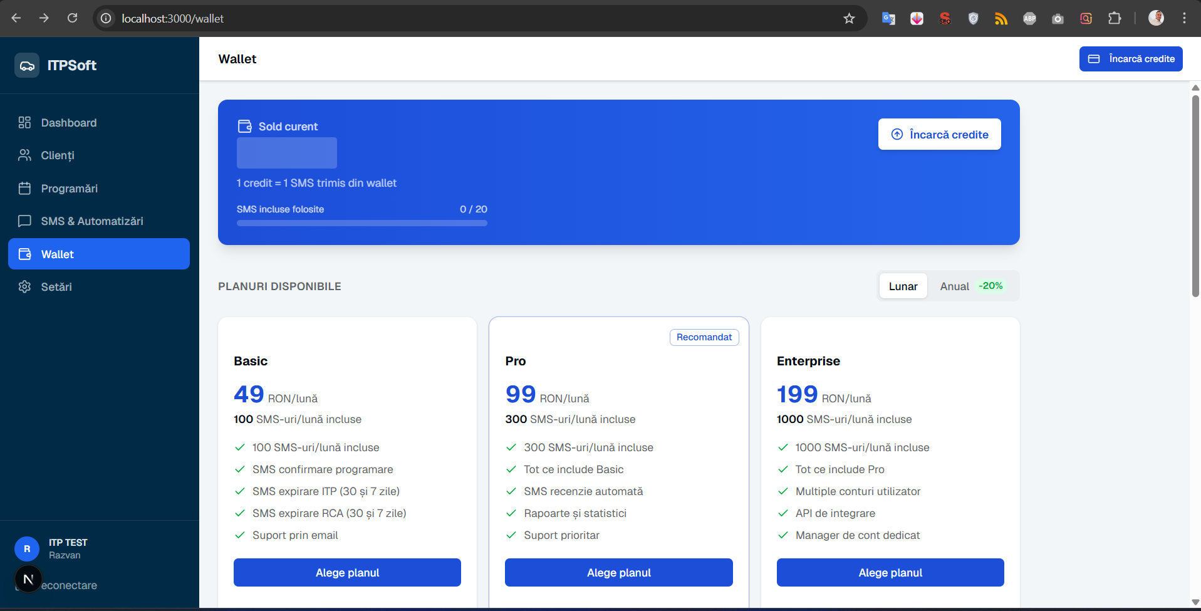Viewport: 1201px width, 611px height.
Task: Open the SMS & Automatizări item
Action: [x=99, y=221]
